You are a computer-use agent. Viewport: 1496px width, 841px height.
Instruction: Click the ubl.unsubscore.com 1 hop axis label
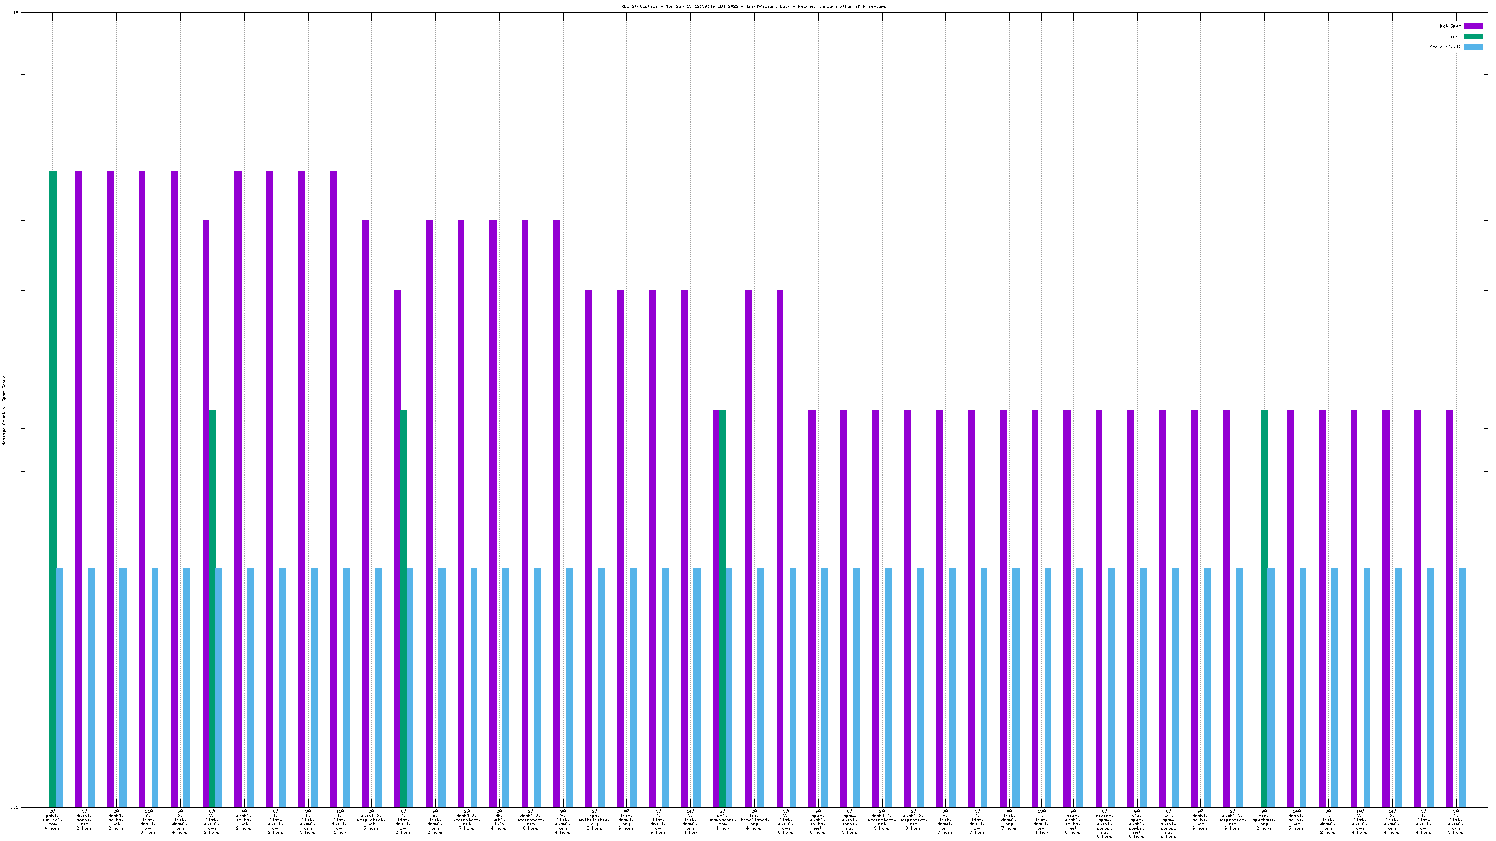(x=723, y=820)
